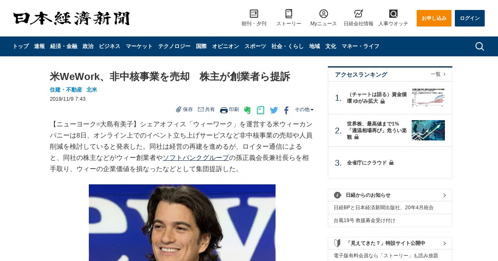Image resolution: width=498 pixels, height=261 pixels.
Task: Expand 日経からのお知らせ chevron
Action: pyautogui.click(x=444, y=195)
